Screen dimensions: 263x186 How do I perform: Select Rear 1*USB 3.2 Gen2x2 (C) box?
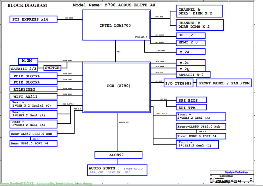pyautogui.click(x=33, y=105)
